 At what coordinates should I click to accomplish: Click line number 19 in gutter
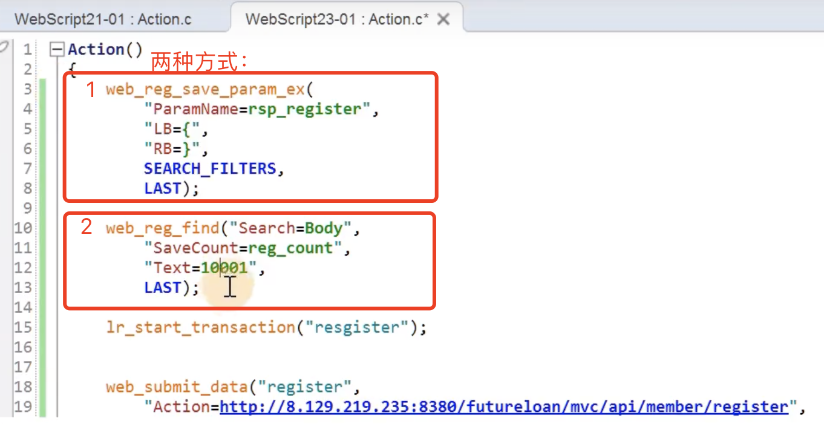point(23,406)
